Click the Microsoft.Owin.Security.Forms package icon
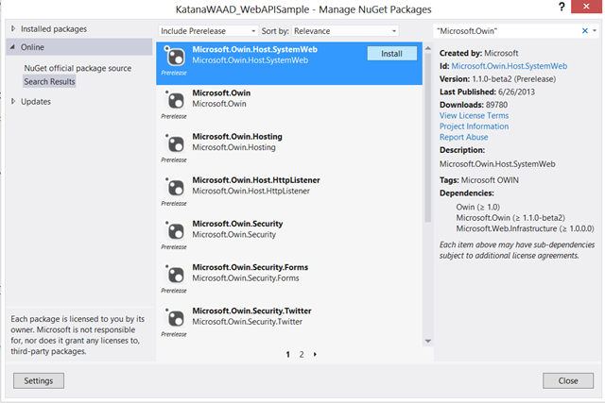 tap(175, 275)
